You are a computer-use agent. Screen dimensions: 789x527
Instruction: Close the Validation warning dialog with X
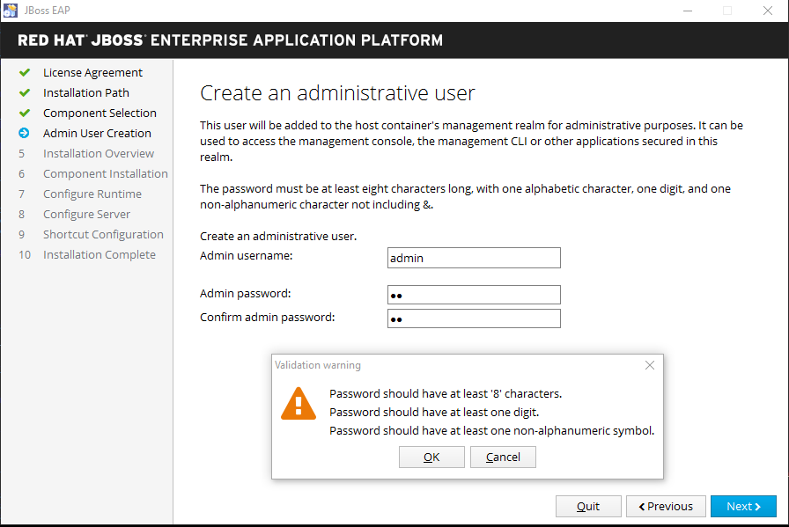pyautogui.click(x=650, y=365)
